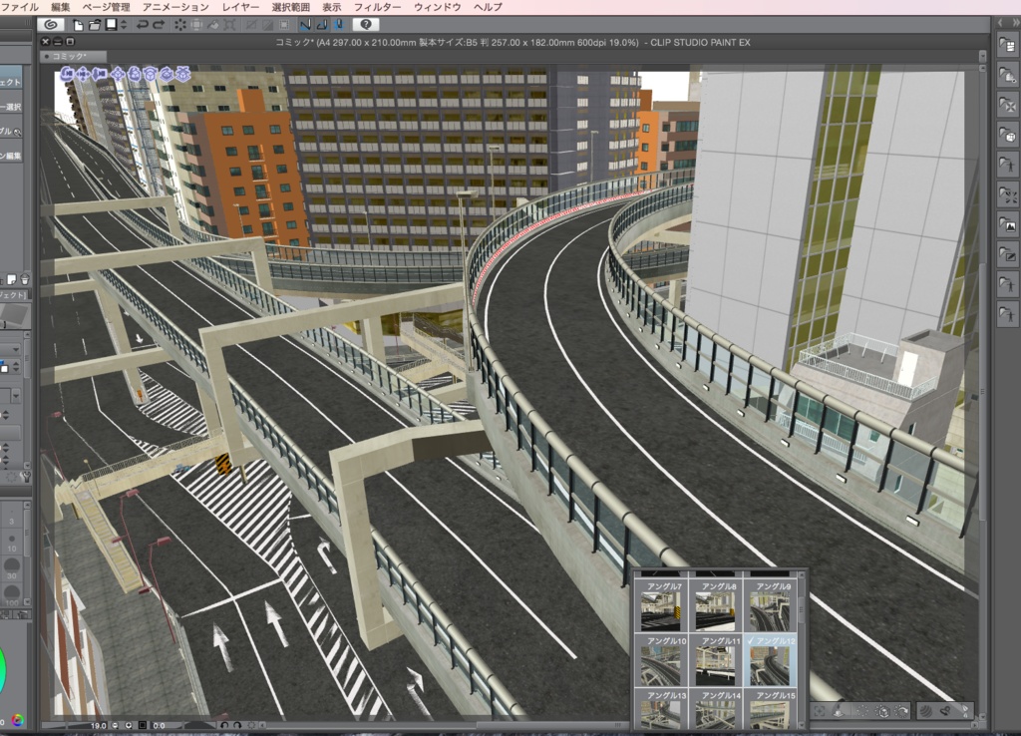The image size is (1021, 736).
Task: Select the 3D object move tool icon
Action: (118, 73)
